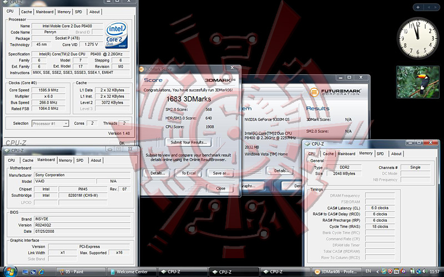Open Memory tab in bottom-left CPU-Z
This screenshot has width=444, height=277.
(65, 160)
